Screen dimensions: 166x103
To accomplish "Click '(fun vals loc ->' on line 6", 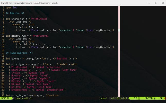I will click(x=20, y=22).
